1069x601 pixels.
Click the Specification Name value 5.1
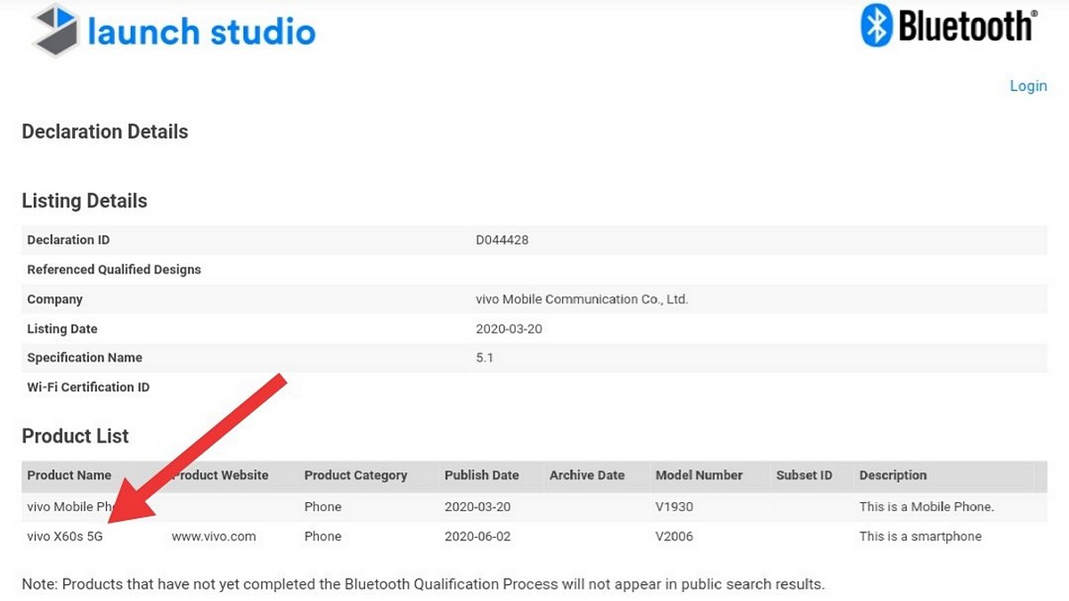(485, 357)
